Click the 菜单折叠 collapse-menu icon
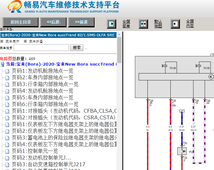The width and height of the screenshot is (214, 170). click(25, 41)
